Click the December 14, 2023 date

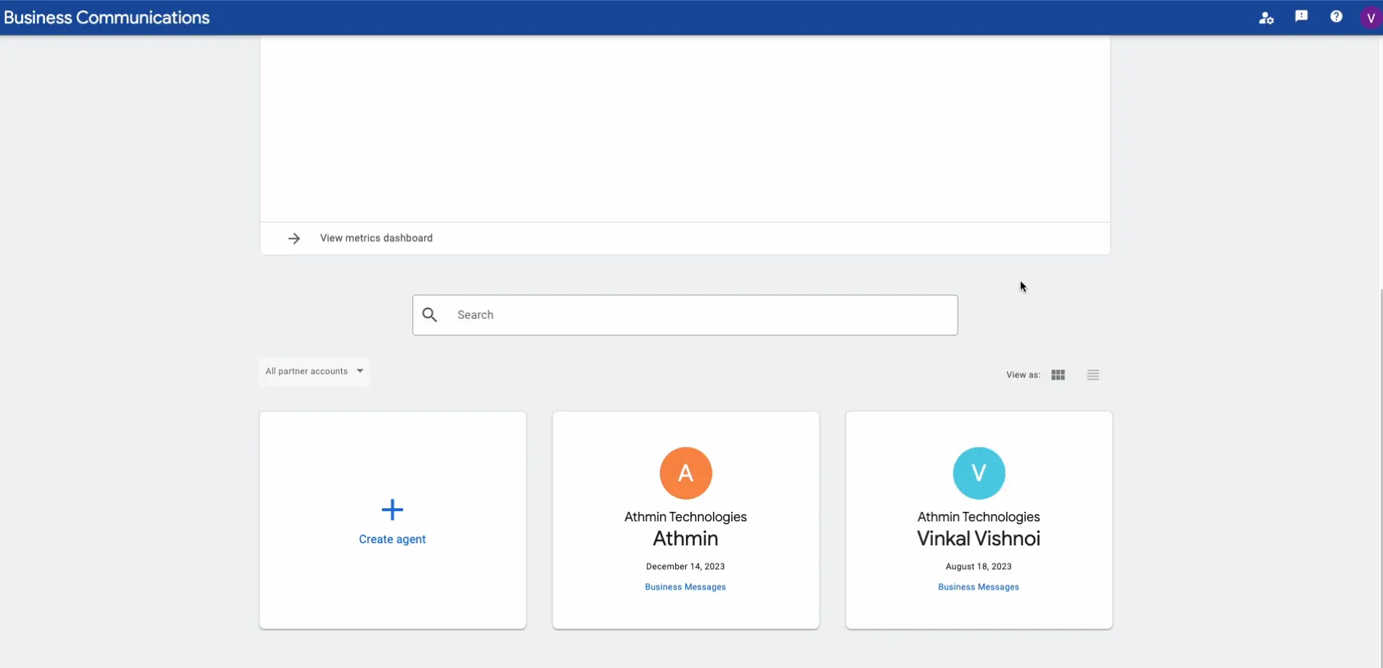pyautogui.click(x=685, y=566)
